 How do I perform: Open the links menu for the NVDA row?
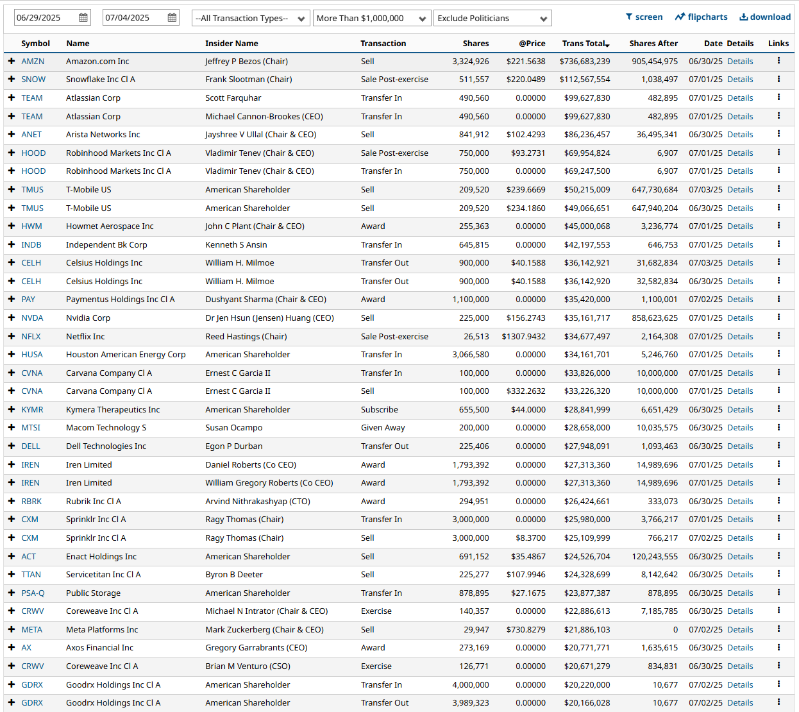(778, 318)
